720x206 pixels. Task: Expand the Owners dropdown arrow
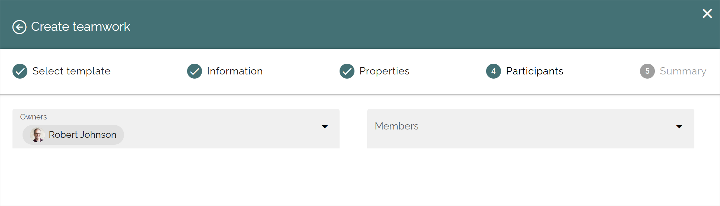325,127
